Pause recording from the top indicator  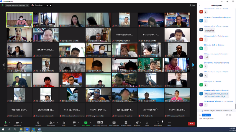47,5
